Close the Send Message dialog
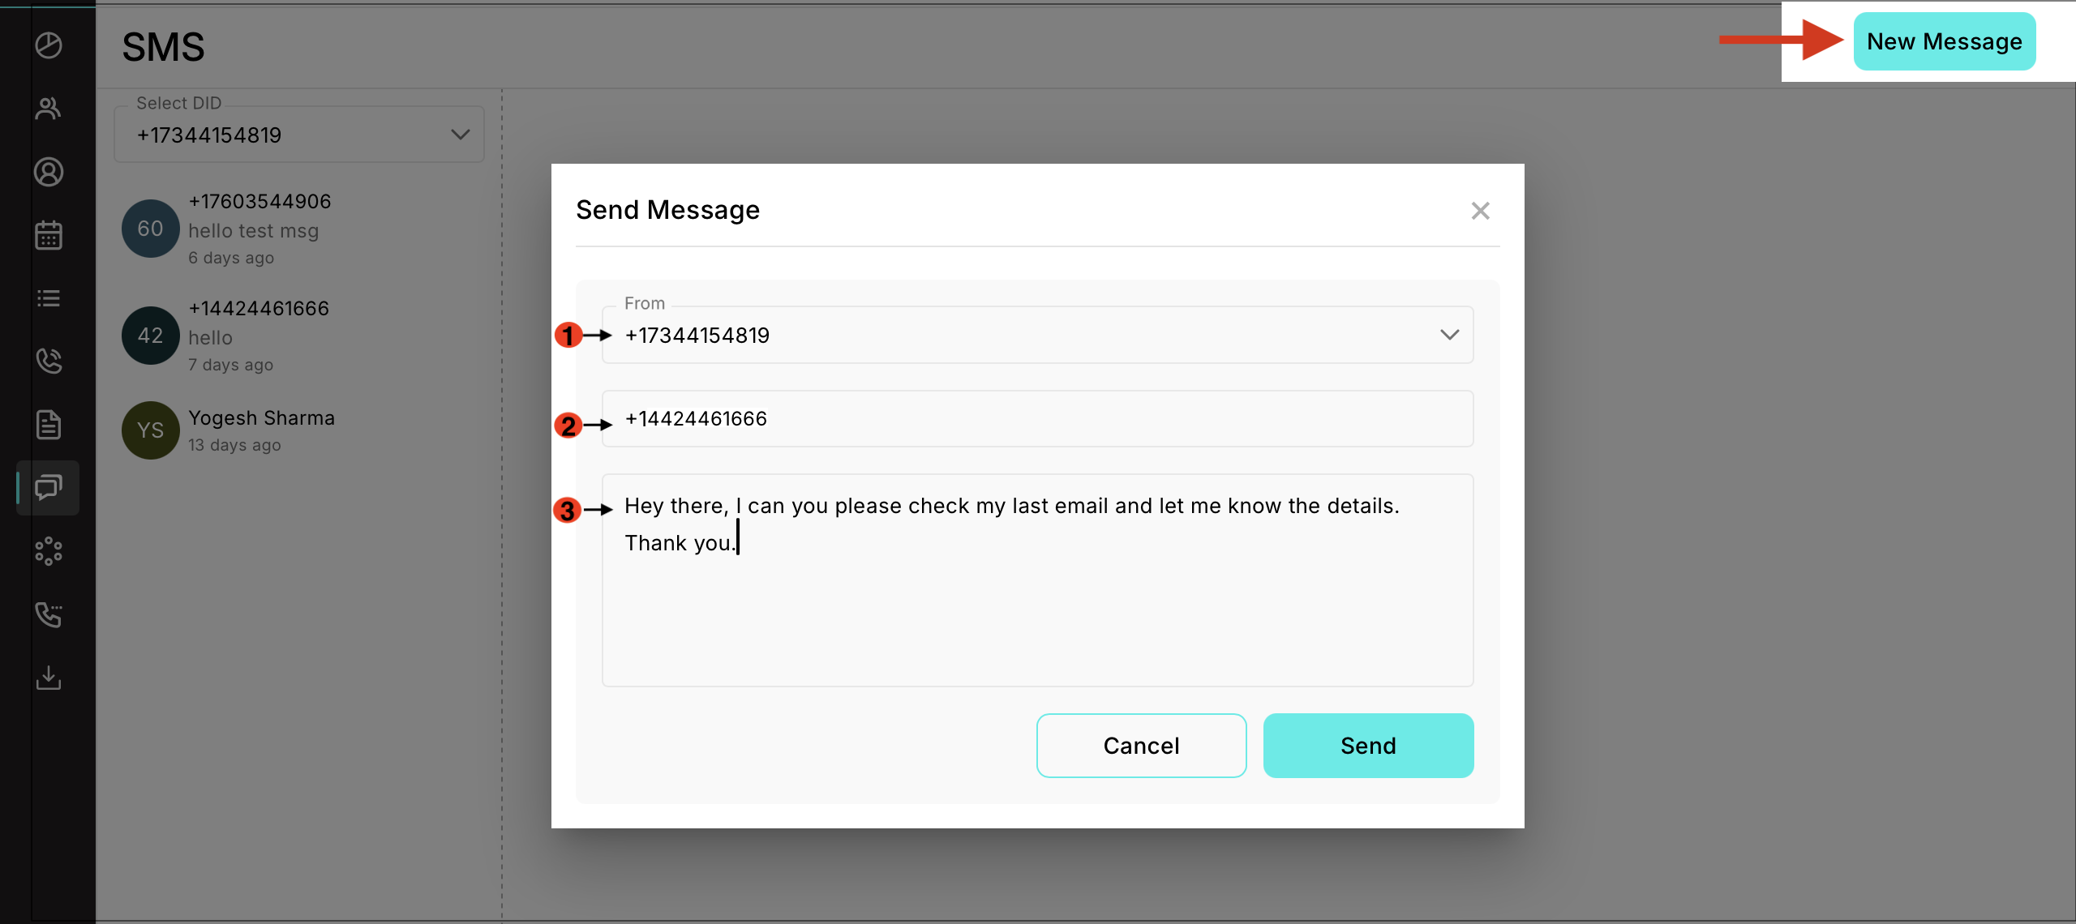The image size is (2076, 924). [1480, 211]
